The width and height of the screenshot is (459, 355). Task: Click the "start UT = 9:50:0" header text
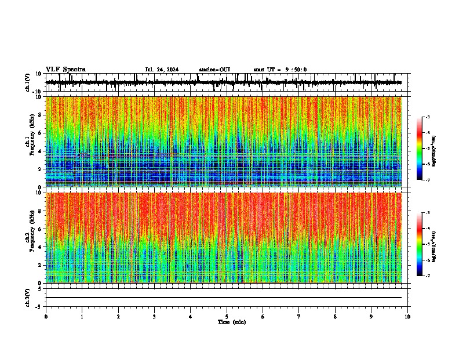click(280, 70)
